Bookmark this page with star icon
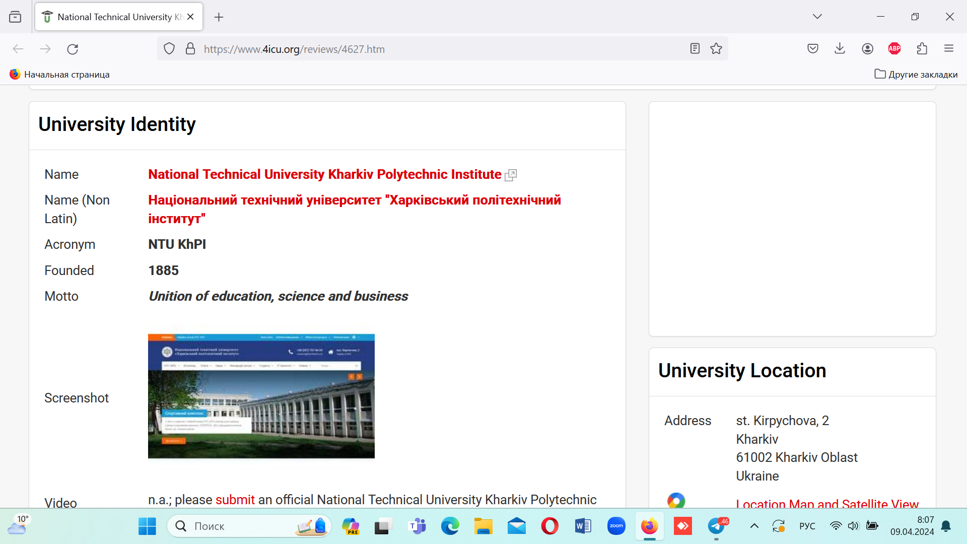 pyautogui.click(x=716, y=49)
